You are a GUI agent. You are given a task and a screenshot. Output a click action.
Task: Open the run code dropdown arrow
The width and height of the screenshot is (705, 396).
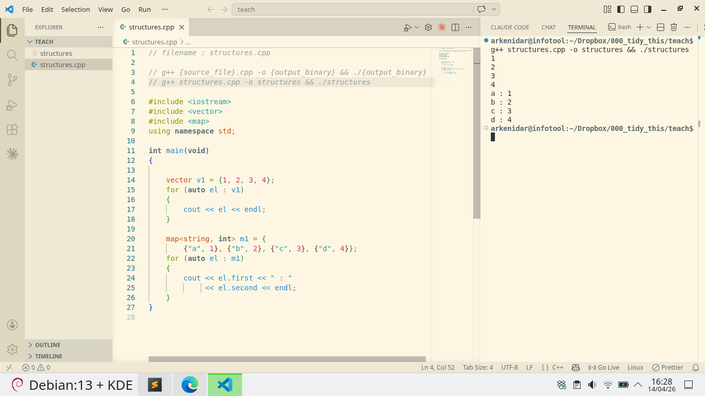click(x=416, y=27)
